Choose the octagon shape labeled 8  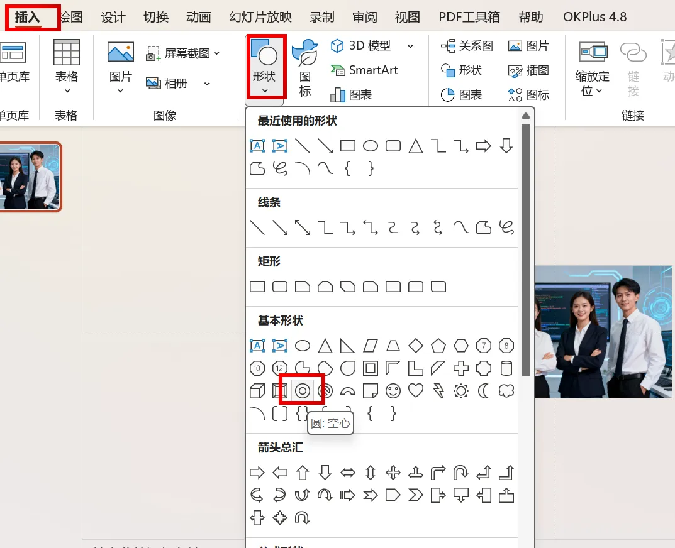point(506,346)
